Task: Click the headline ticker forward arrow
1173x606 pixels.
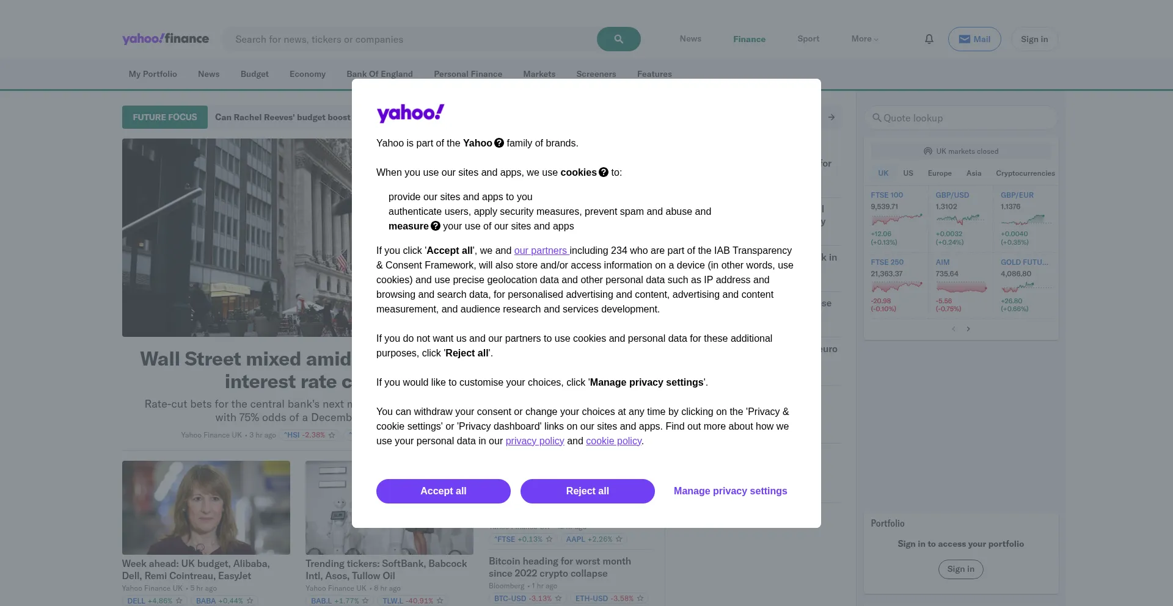Action: 831,117
